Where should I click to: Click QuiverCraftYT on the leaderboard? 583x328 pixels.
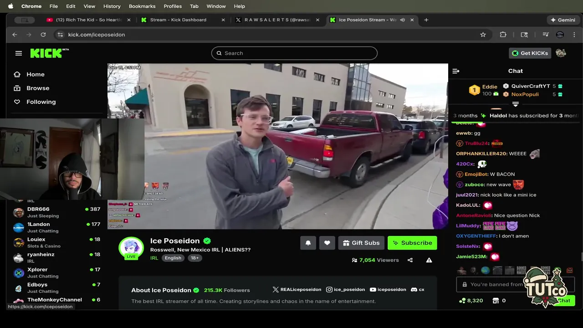531,86
